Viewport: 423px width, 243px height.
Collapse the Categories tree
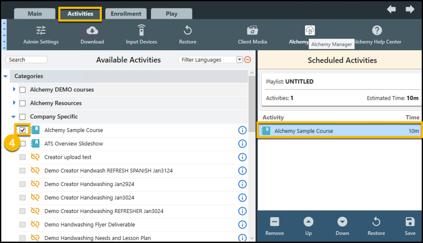tap(5, 76)
